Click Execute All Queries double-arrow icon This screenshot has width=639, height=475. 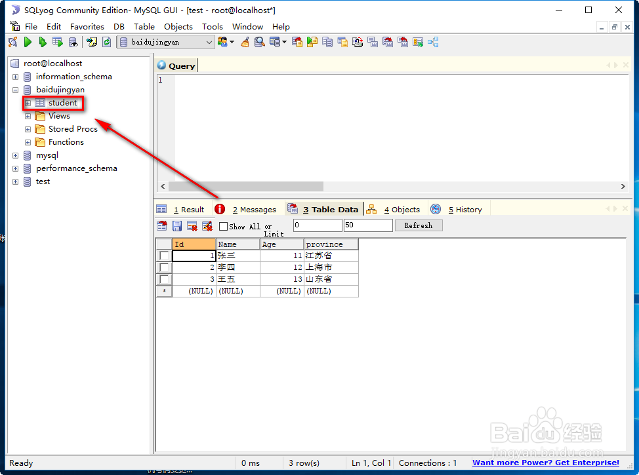[x=43, y=42]
